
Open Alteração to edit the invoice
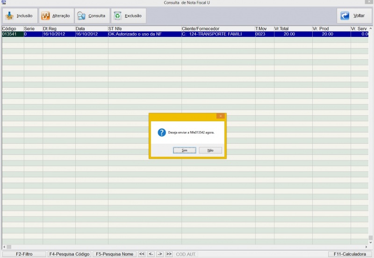click(56, 16)
